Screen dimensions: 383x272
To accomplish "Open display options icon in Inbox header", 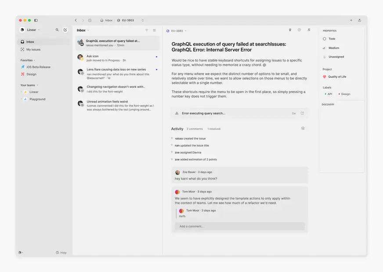I will click(x=154, y=30).
